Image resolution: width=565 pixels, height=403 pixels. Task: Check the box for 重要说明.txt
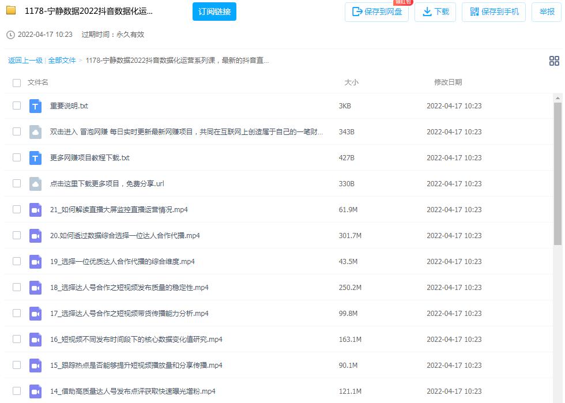pos(17,106)
